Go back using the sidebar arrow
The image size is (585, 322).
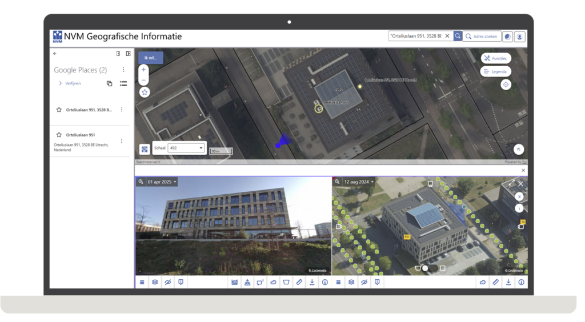[55, 54]
